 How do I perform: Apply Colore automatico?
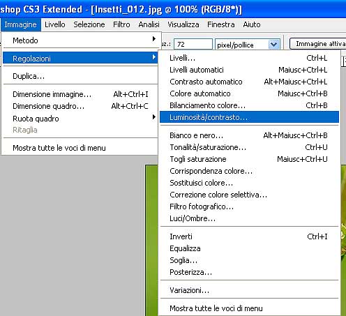click(249, 93)
